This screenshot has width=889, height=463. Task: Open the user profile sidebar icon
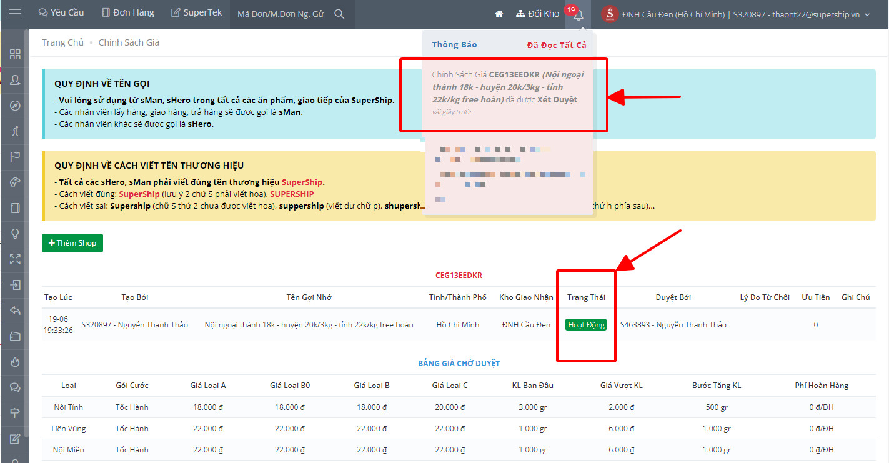tap(16, 79)
